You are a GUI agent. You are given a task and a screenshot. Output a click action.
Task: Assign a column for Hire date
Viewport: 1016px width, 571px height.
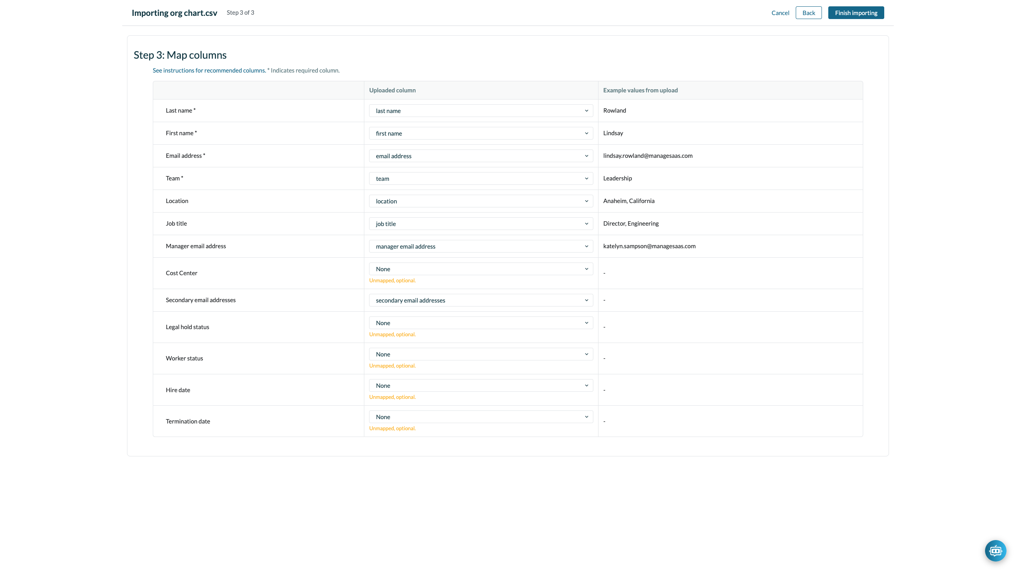(x=480, y=385)
